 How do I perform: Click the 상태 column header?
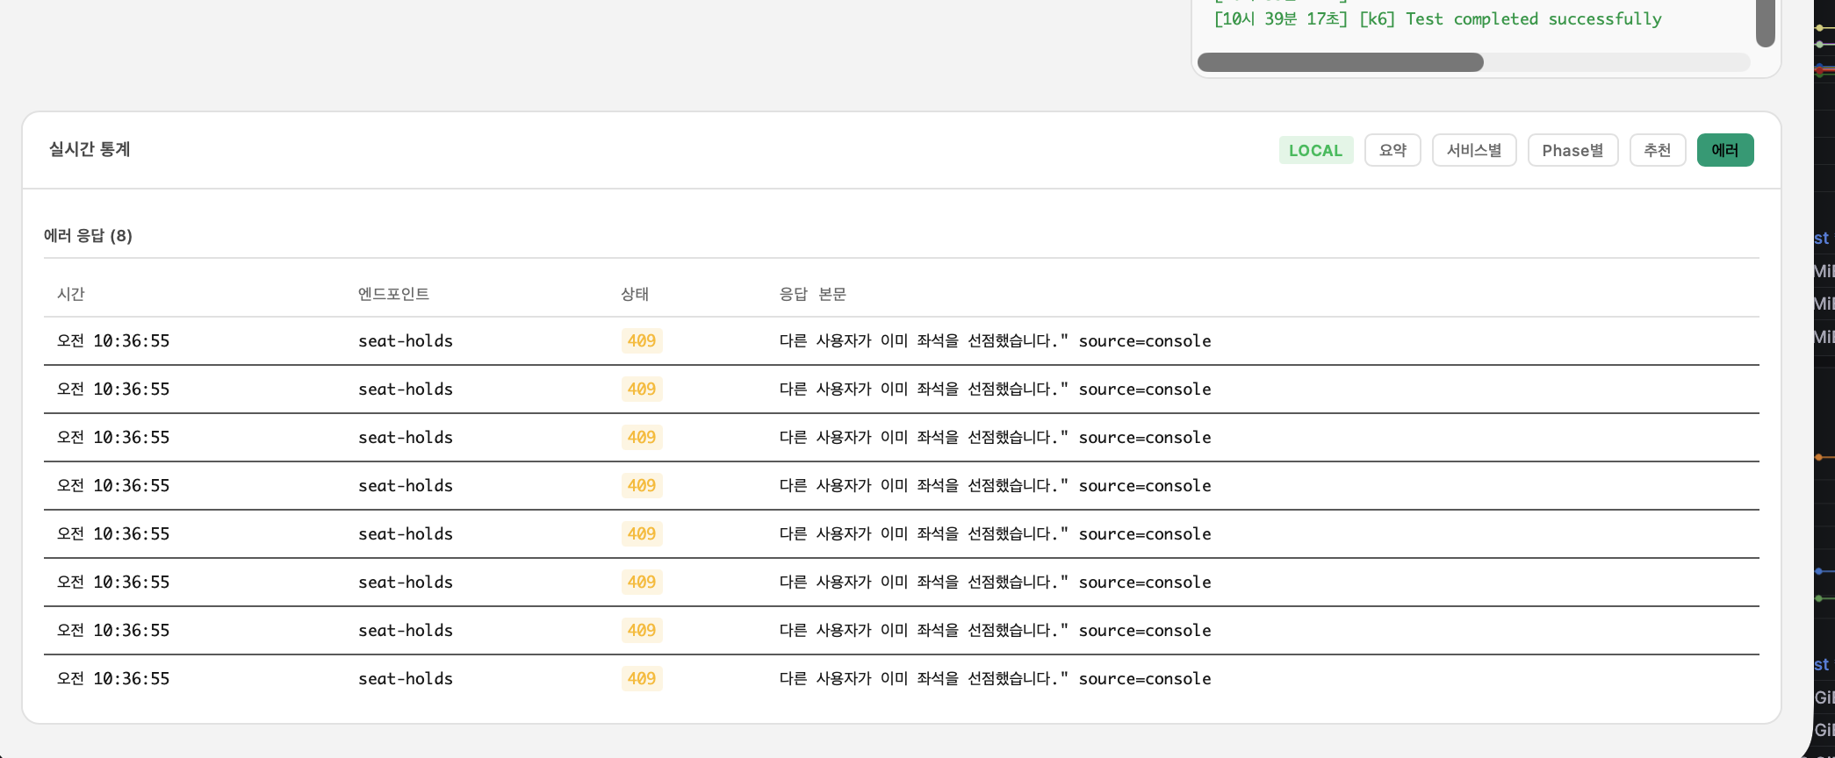[634, 294]
